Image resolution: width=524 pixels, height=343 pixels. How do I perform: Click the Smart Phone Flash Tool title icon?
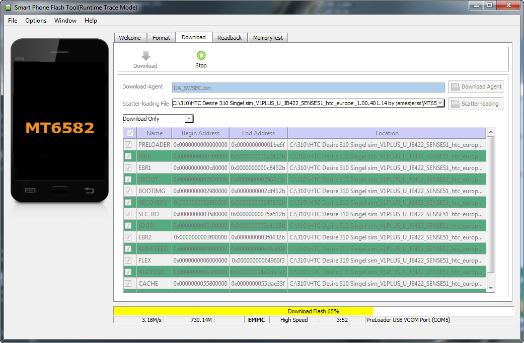(x=8, y=8)
